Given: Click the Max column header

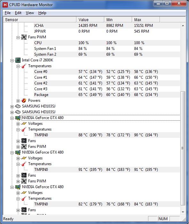Looking at the screenshot, I should point(146,20).
